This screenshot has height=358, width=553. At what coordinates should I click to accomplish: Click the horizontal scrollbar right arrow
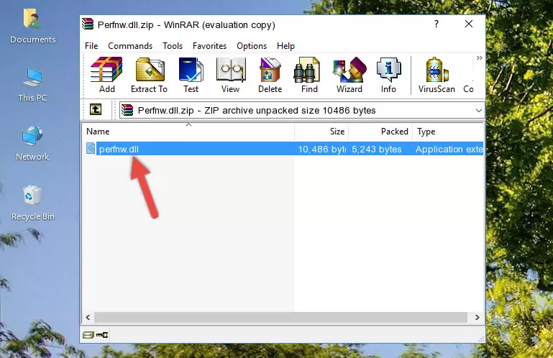tap(477, 318)
